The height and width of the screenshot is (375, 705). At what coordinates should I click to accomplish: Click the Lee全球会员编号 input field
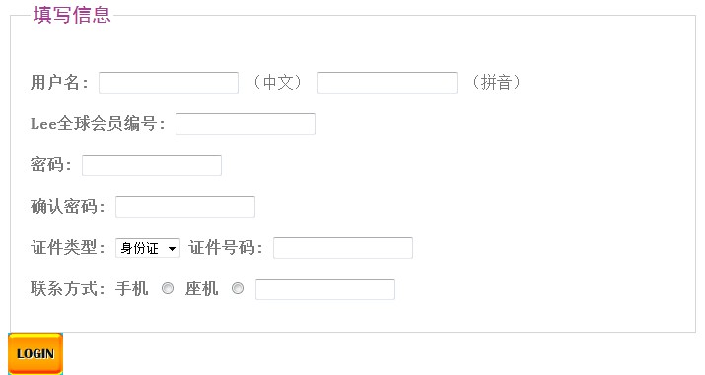click(246, 124)
